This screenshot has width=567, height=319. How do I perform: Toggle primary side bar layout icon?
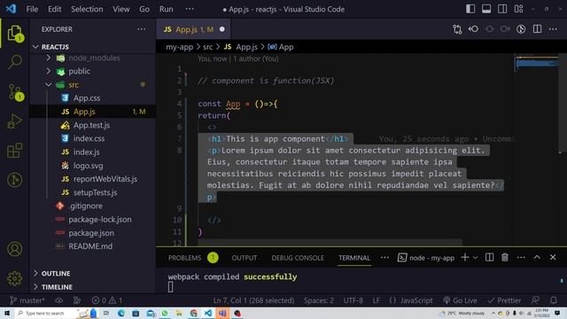pyautogui.click(x=470, y=9)
